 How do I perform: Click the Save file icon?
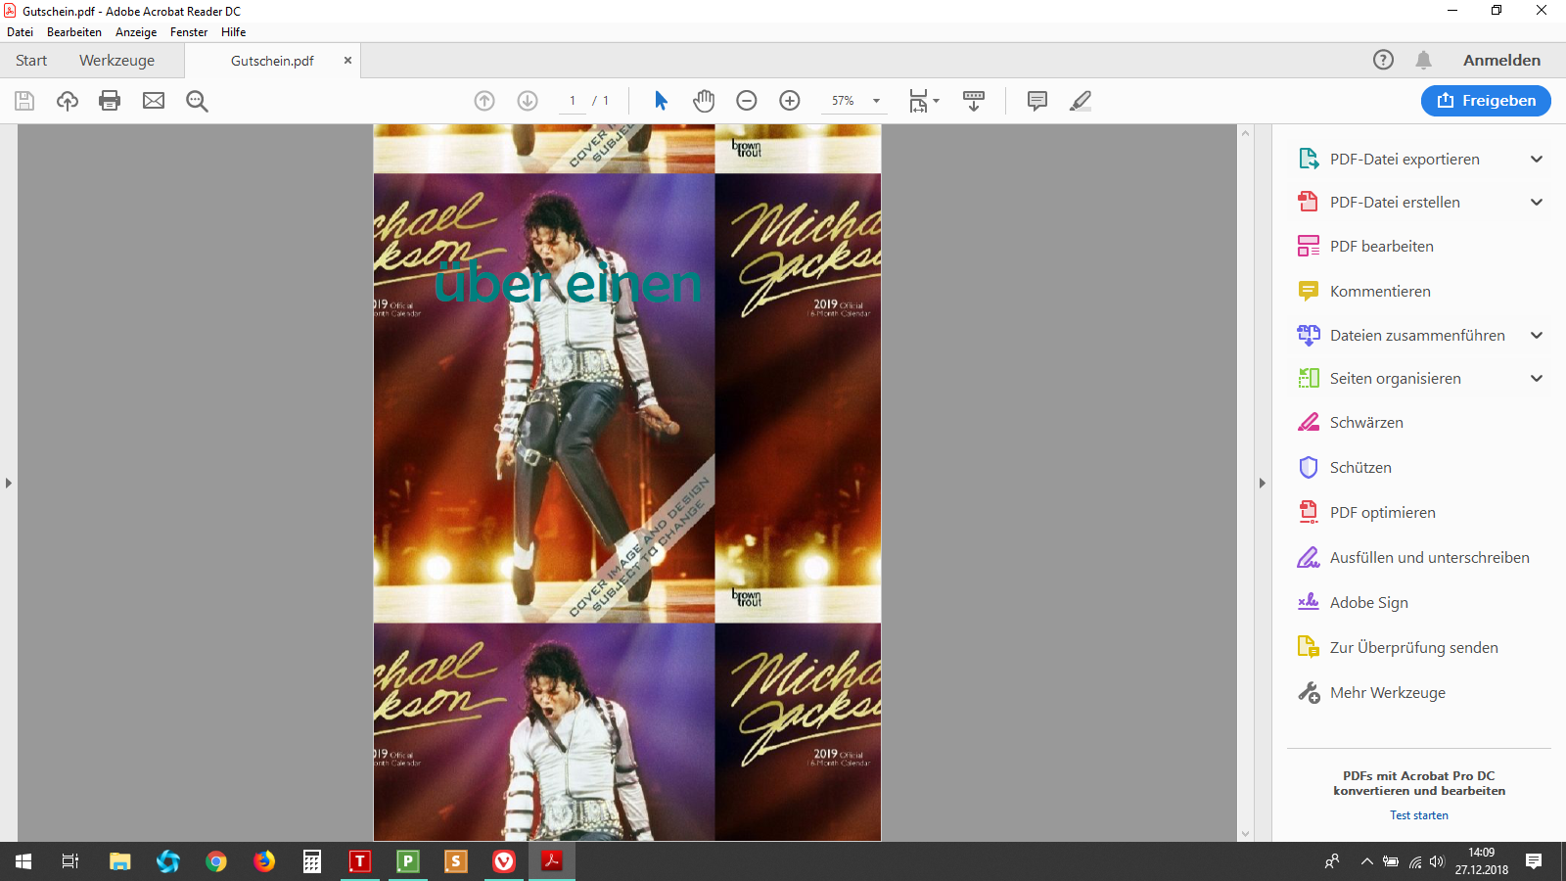[x=24, y=101]
